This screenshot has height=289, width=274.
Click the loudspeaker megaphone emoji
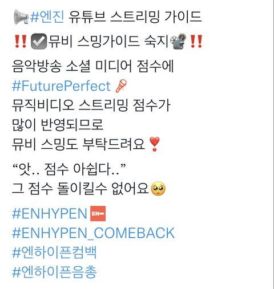[x=21, y=17]
